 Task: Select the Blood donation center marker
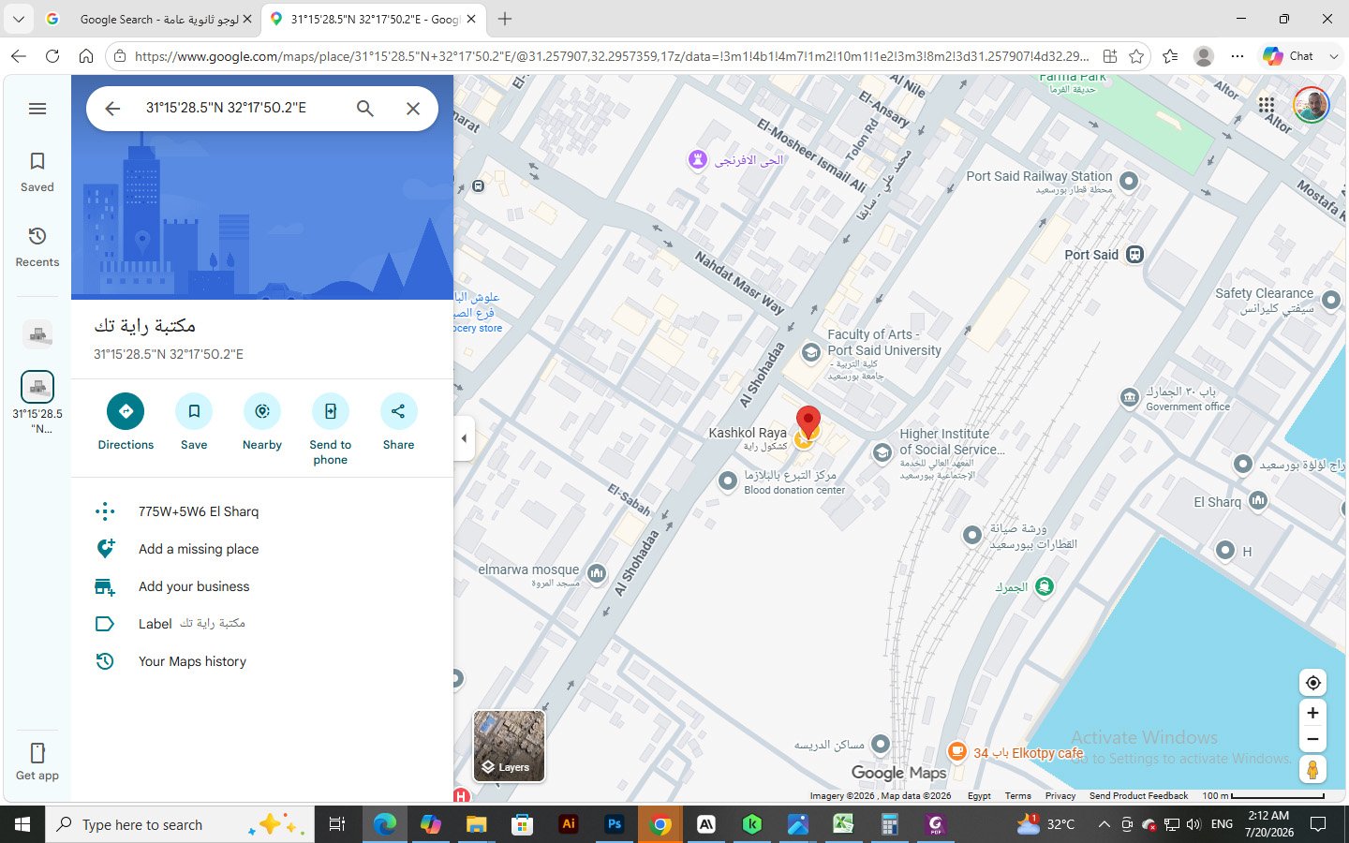728,481
